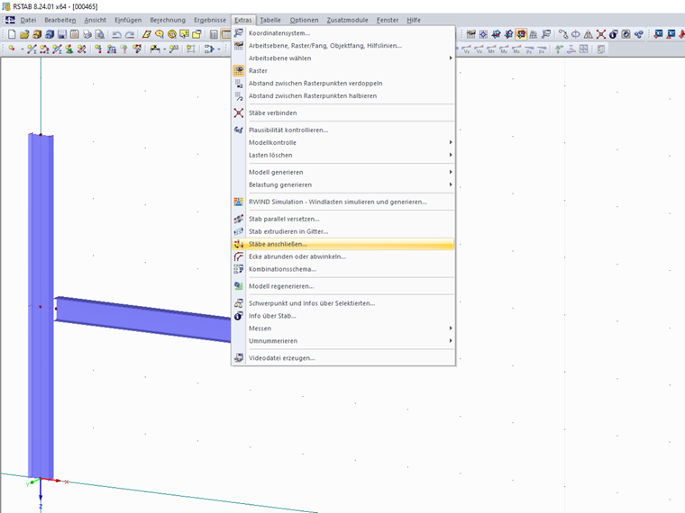Viewport: 685px width, 513px height.
Task: Click the new single member tool icon
Action: pyautogui.click(x=32, y=49)
